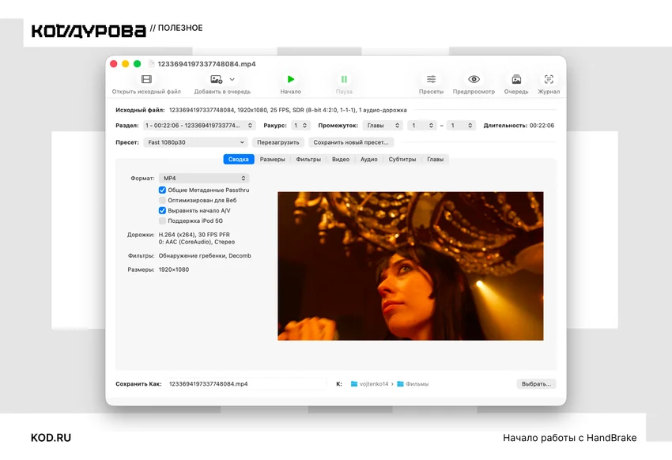This screenshot has height=460, width=672.
Task: Open Preview with the eye icon
Action: coord(474,79)
